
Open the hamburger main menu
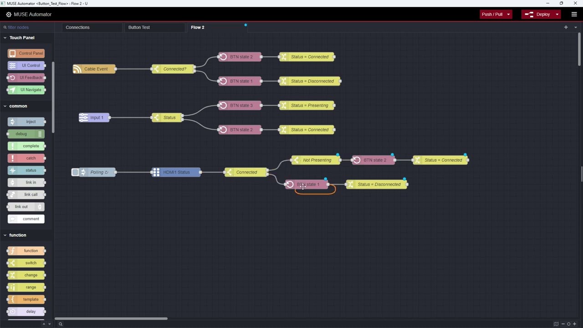point(574,15)
